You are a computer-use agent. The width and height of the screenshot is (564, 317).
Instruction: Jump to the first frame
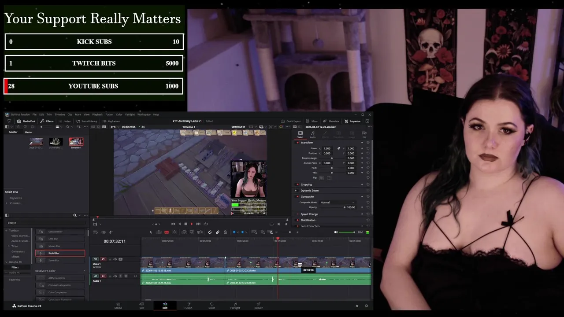coord(173,224)
